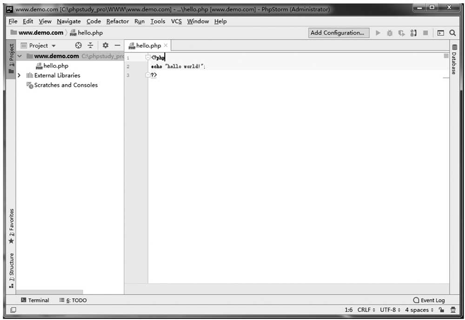Hide the Project panel with minus icon
Screen dimensions: 465x320
click(118, 46)
